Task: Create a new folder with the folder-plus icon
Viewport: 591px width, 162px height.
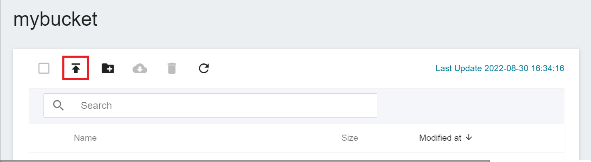Action: [108, 68]
